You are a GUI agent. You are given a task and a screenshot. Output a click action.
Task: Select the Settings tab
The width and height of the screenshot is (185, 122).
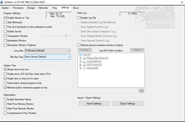coord(65,7)
